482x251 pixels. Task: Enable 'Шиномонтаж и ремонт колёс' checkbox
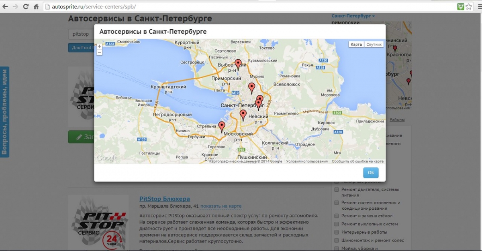[337, 241]
